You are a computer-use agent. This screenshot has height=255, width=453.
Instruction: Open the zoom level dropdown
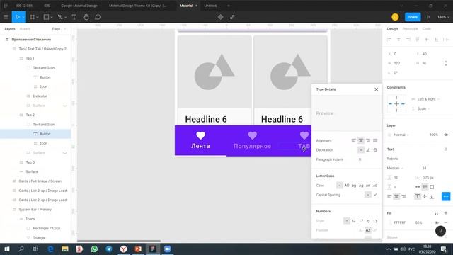[443, 17]
